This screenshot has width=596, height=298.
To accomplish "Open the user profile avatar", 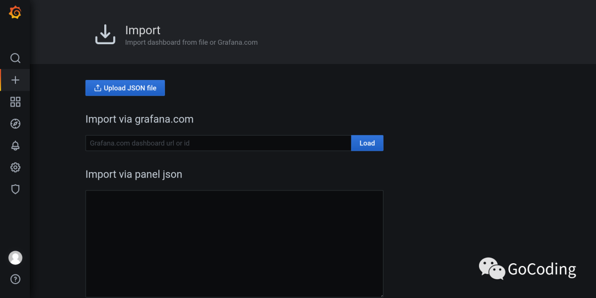I will (15, 258).
